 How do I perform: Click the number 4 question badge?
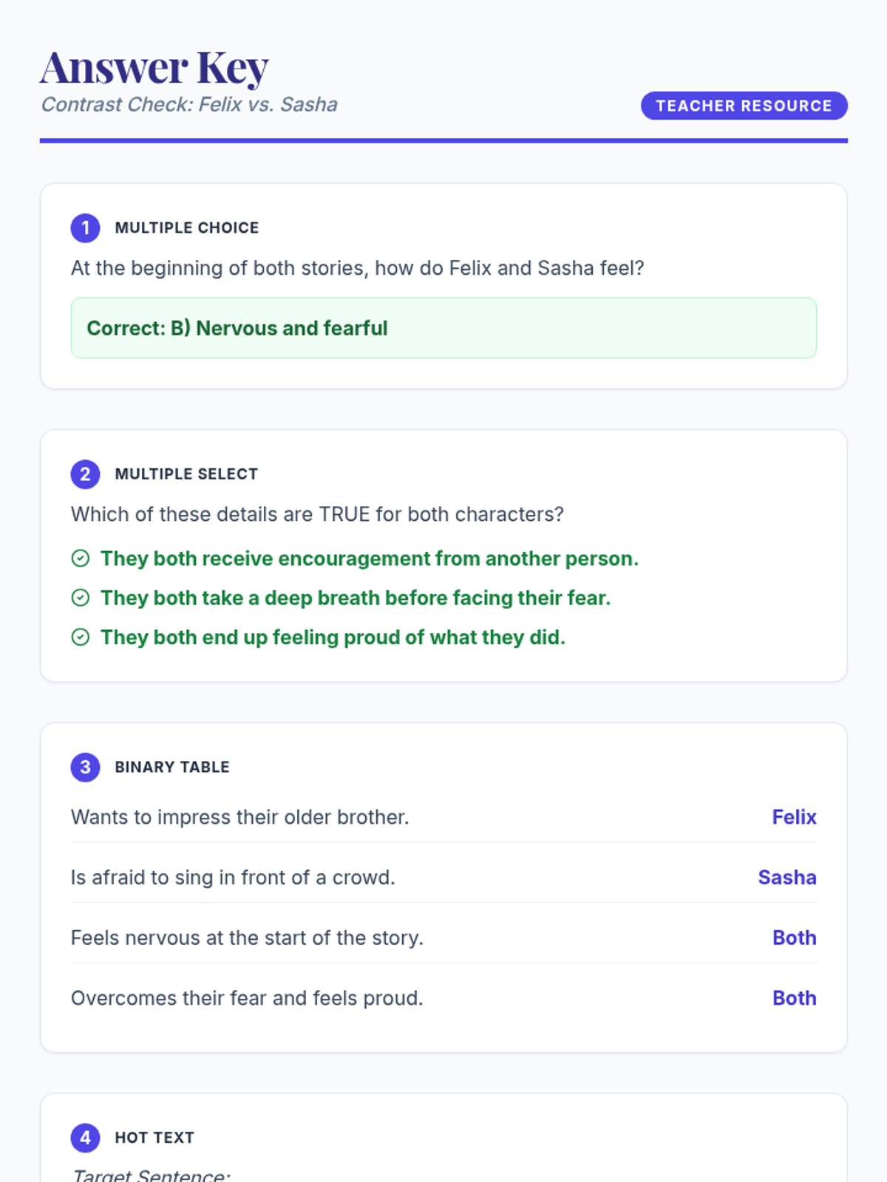click(85, 1138)
